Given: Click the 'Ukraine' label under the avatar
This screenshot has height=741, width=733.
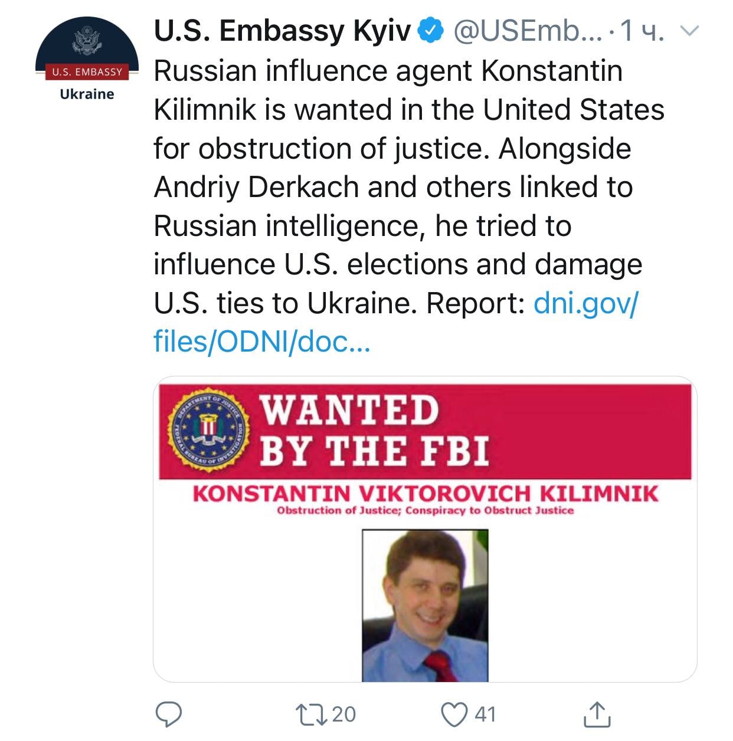Looking at the screenshot, I should [87, 94].
